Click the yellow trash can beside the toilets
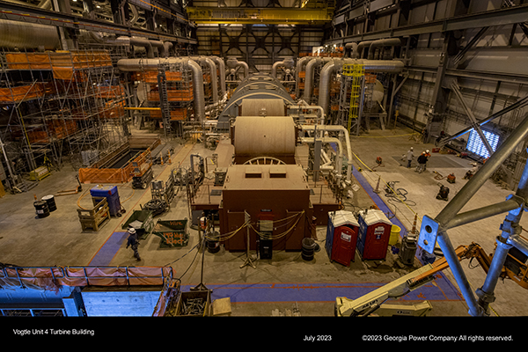Screen dimensions: 528x352 (x=395, y=234)
